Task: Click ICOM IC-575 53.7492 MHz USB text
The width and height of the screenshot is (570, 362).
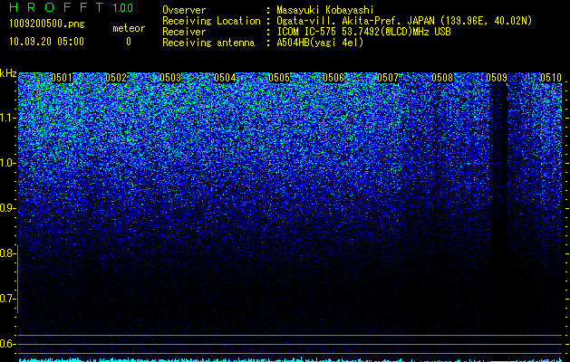Action: [363, 32]
